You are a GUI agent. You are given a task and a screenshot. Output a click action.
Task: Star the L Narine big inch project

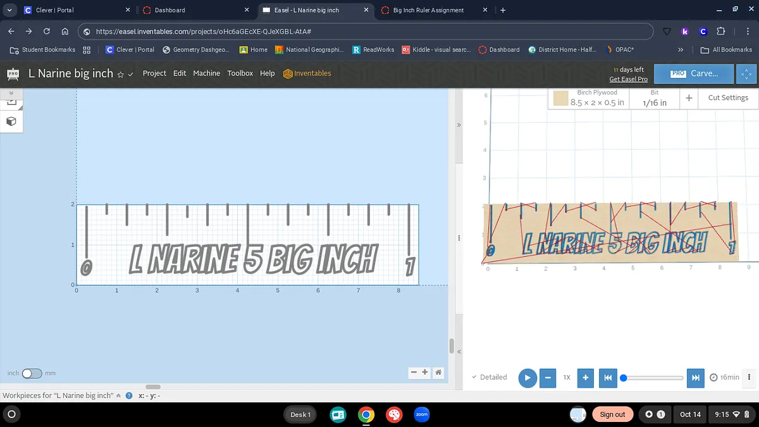(120, 74)
